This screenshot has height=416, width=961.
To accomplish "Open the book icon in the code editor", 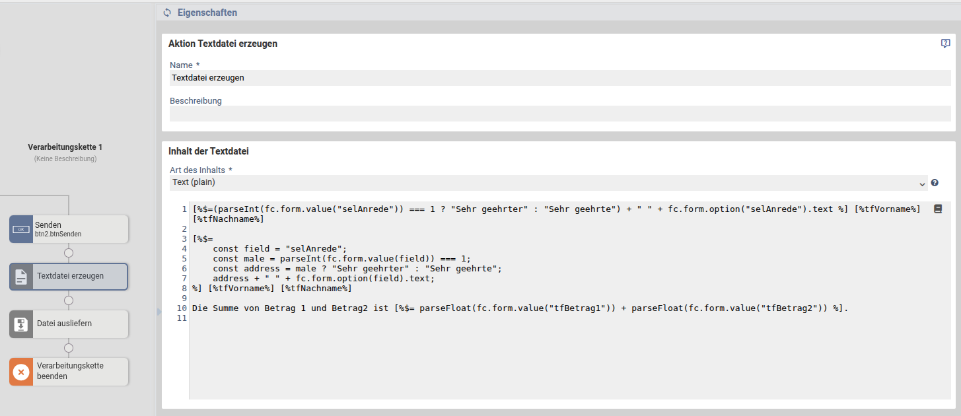I will coord(937,209).
